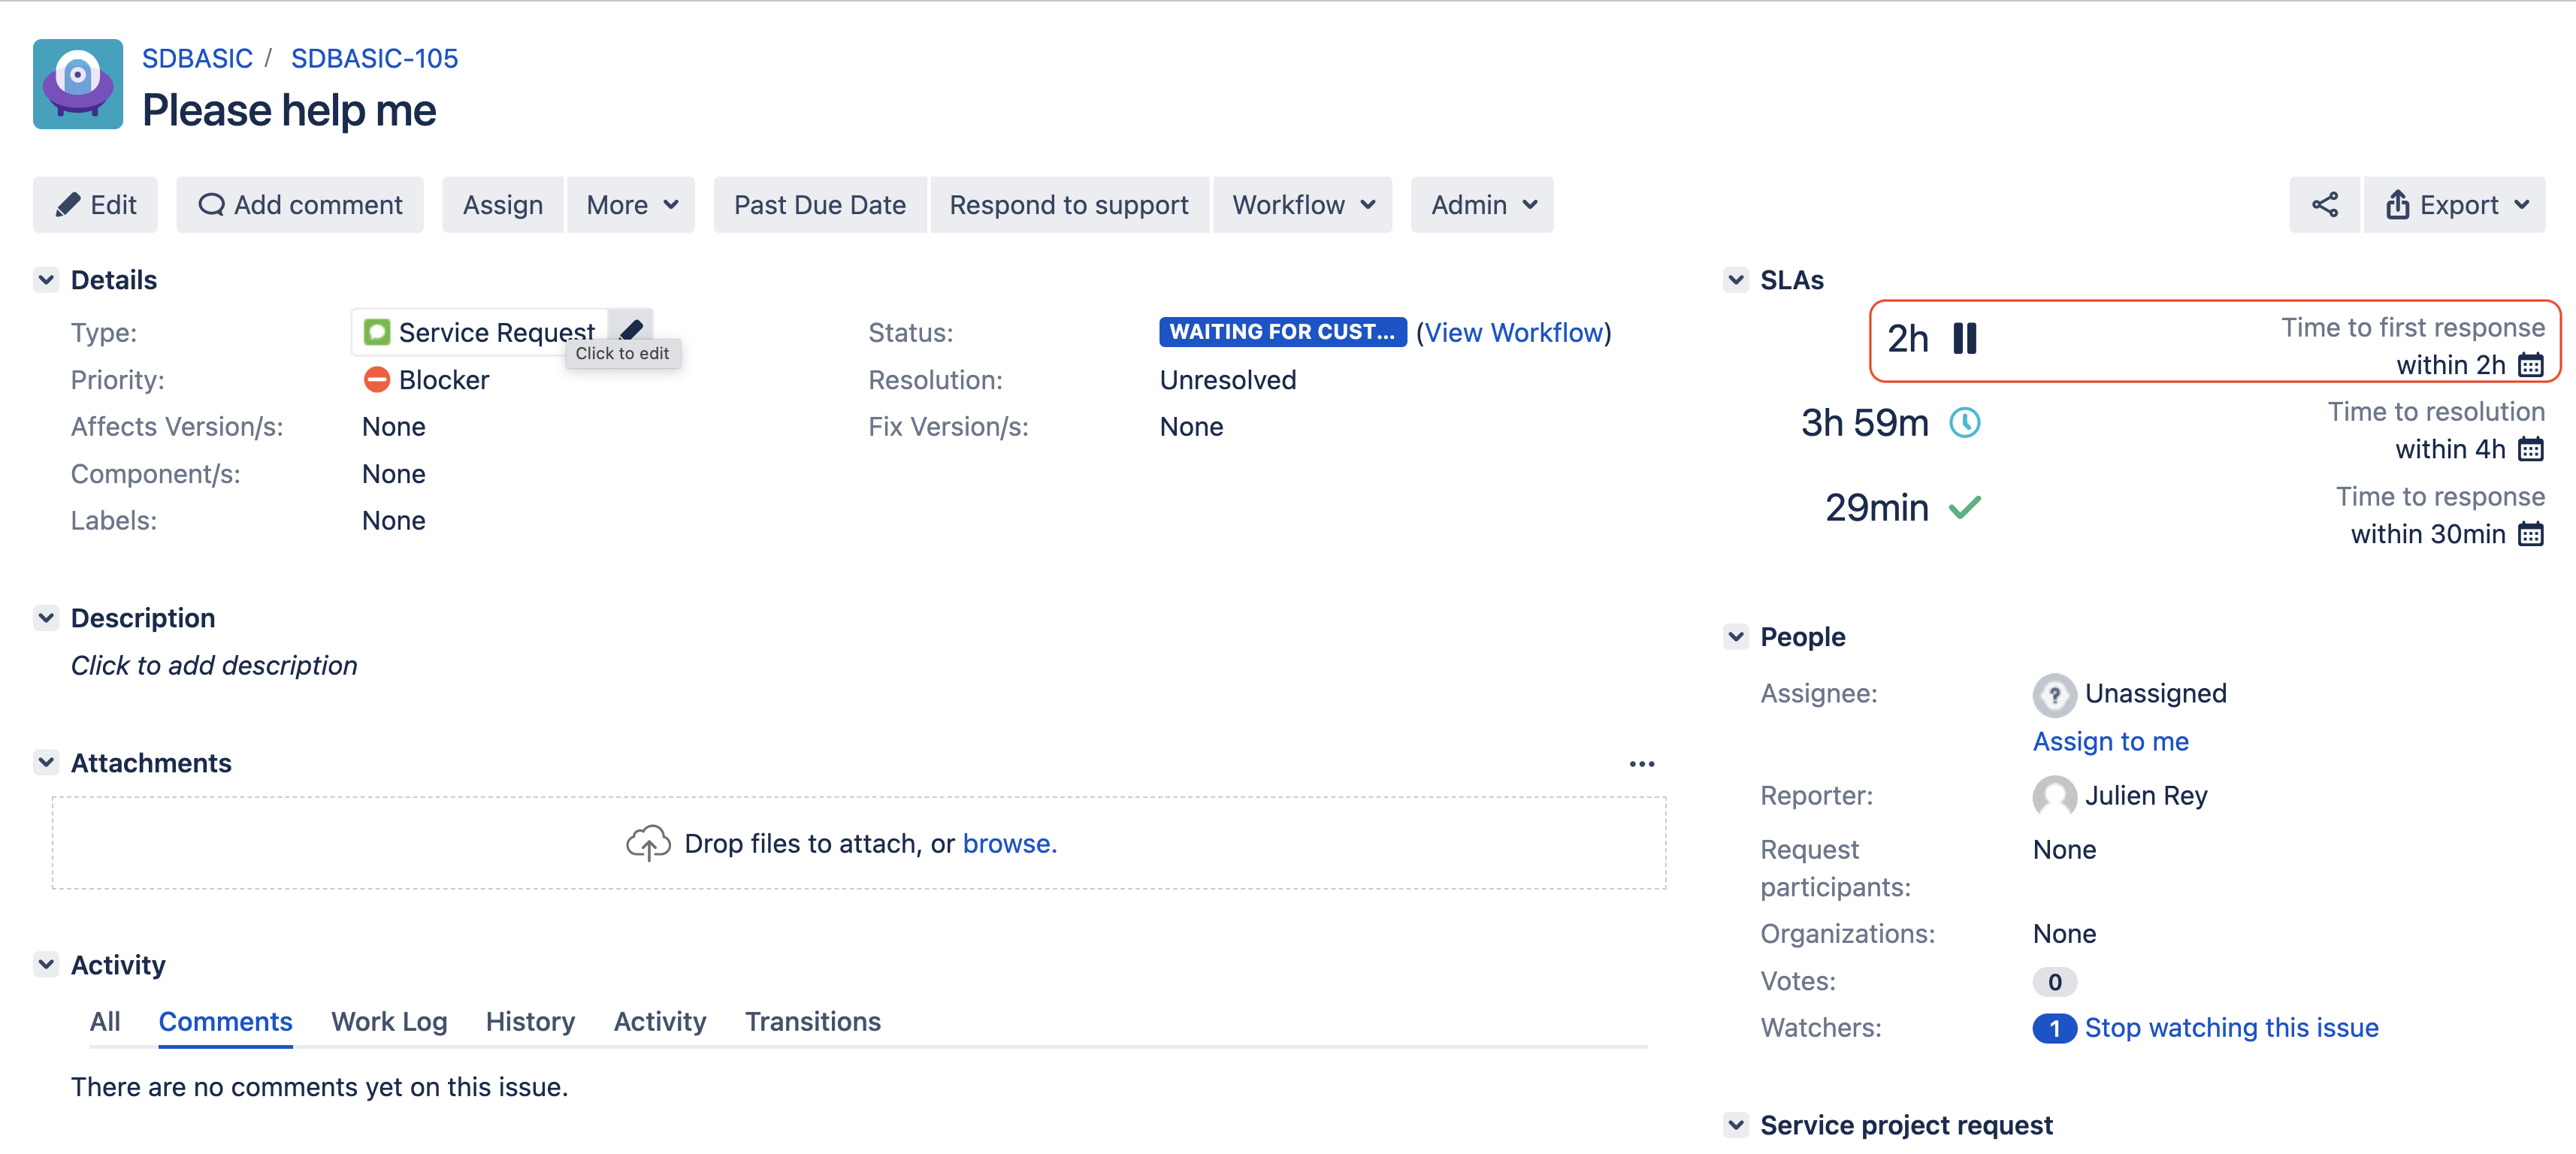2576x1154 pixels.
Task: Open the Workflow dropdown
Action: (x=1302, y=205)
